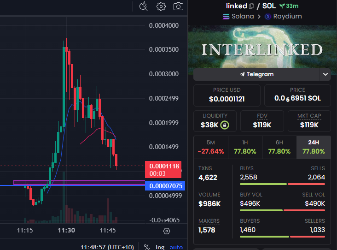Toggle log scale on chart
The image size is (337, 250).
[x=160, y=247]
